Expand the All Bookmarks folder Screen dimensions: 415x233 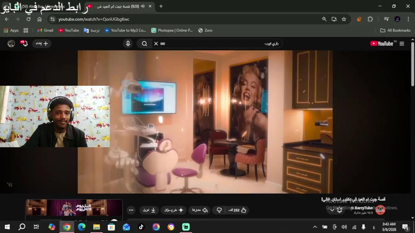395,30
